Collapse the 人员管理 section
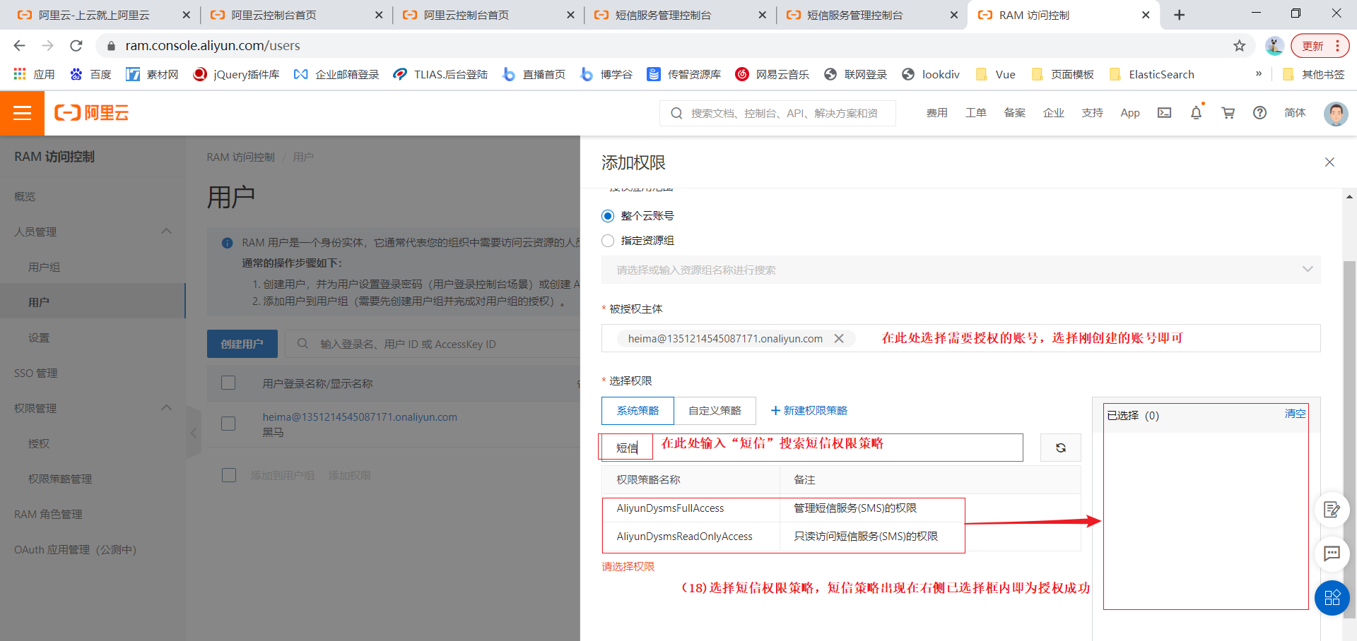The width and height of the screenshot is (1357, 641). click(x=167, y=232)
